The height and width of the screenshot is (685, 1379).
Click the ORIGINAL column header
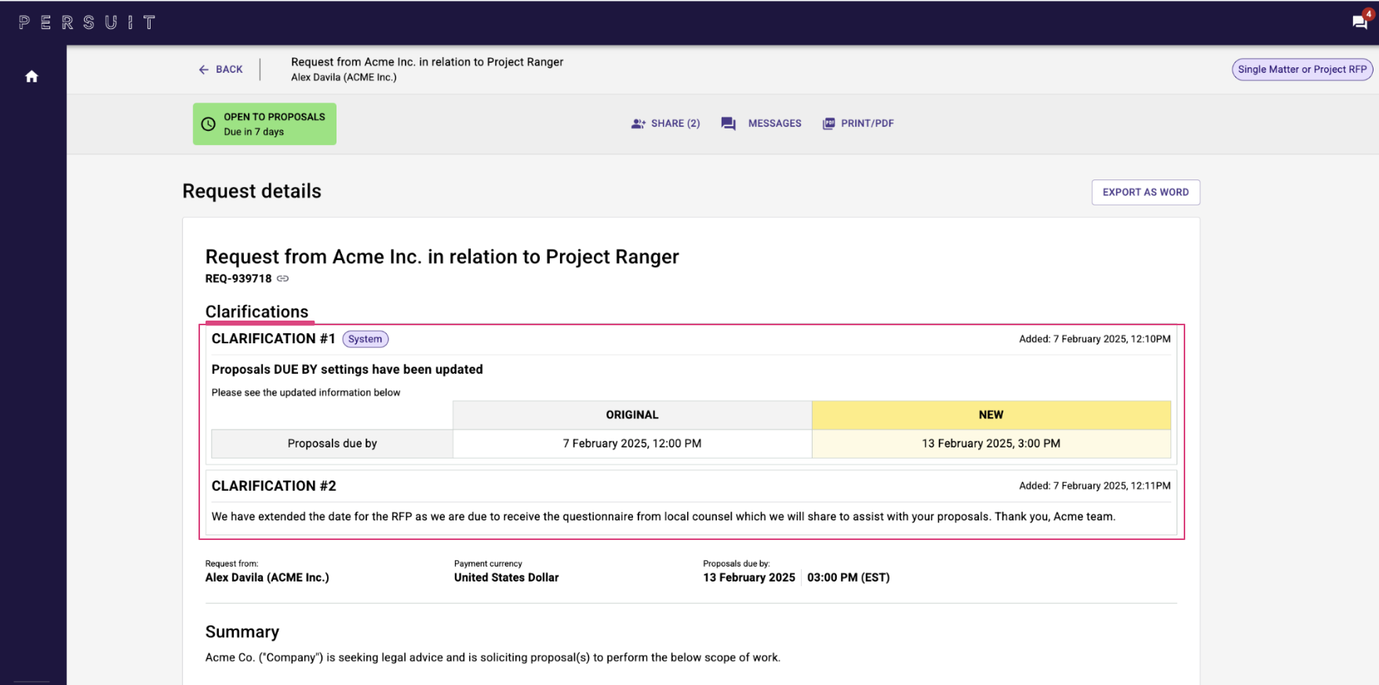pos(631,415)
